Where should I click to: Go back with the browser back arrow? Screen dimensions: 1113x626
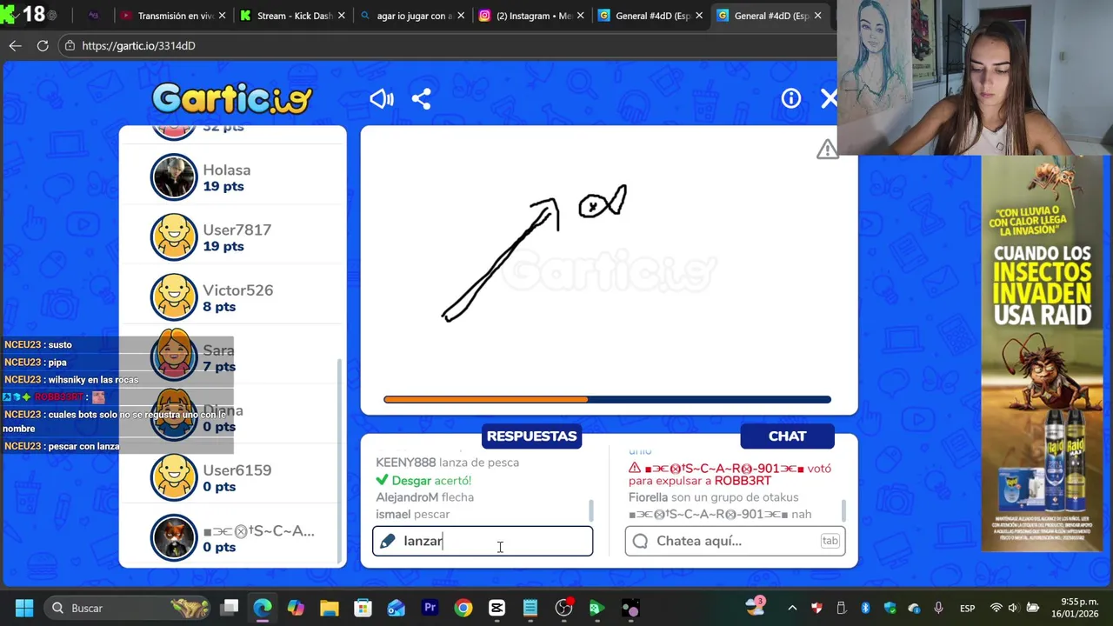pyautogui.click(x=15, y=45)
